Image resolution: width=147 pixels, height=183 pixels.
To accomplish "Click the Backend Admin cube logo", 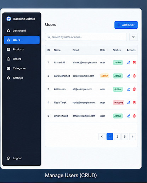I will tap(9, 19).
